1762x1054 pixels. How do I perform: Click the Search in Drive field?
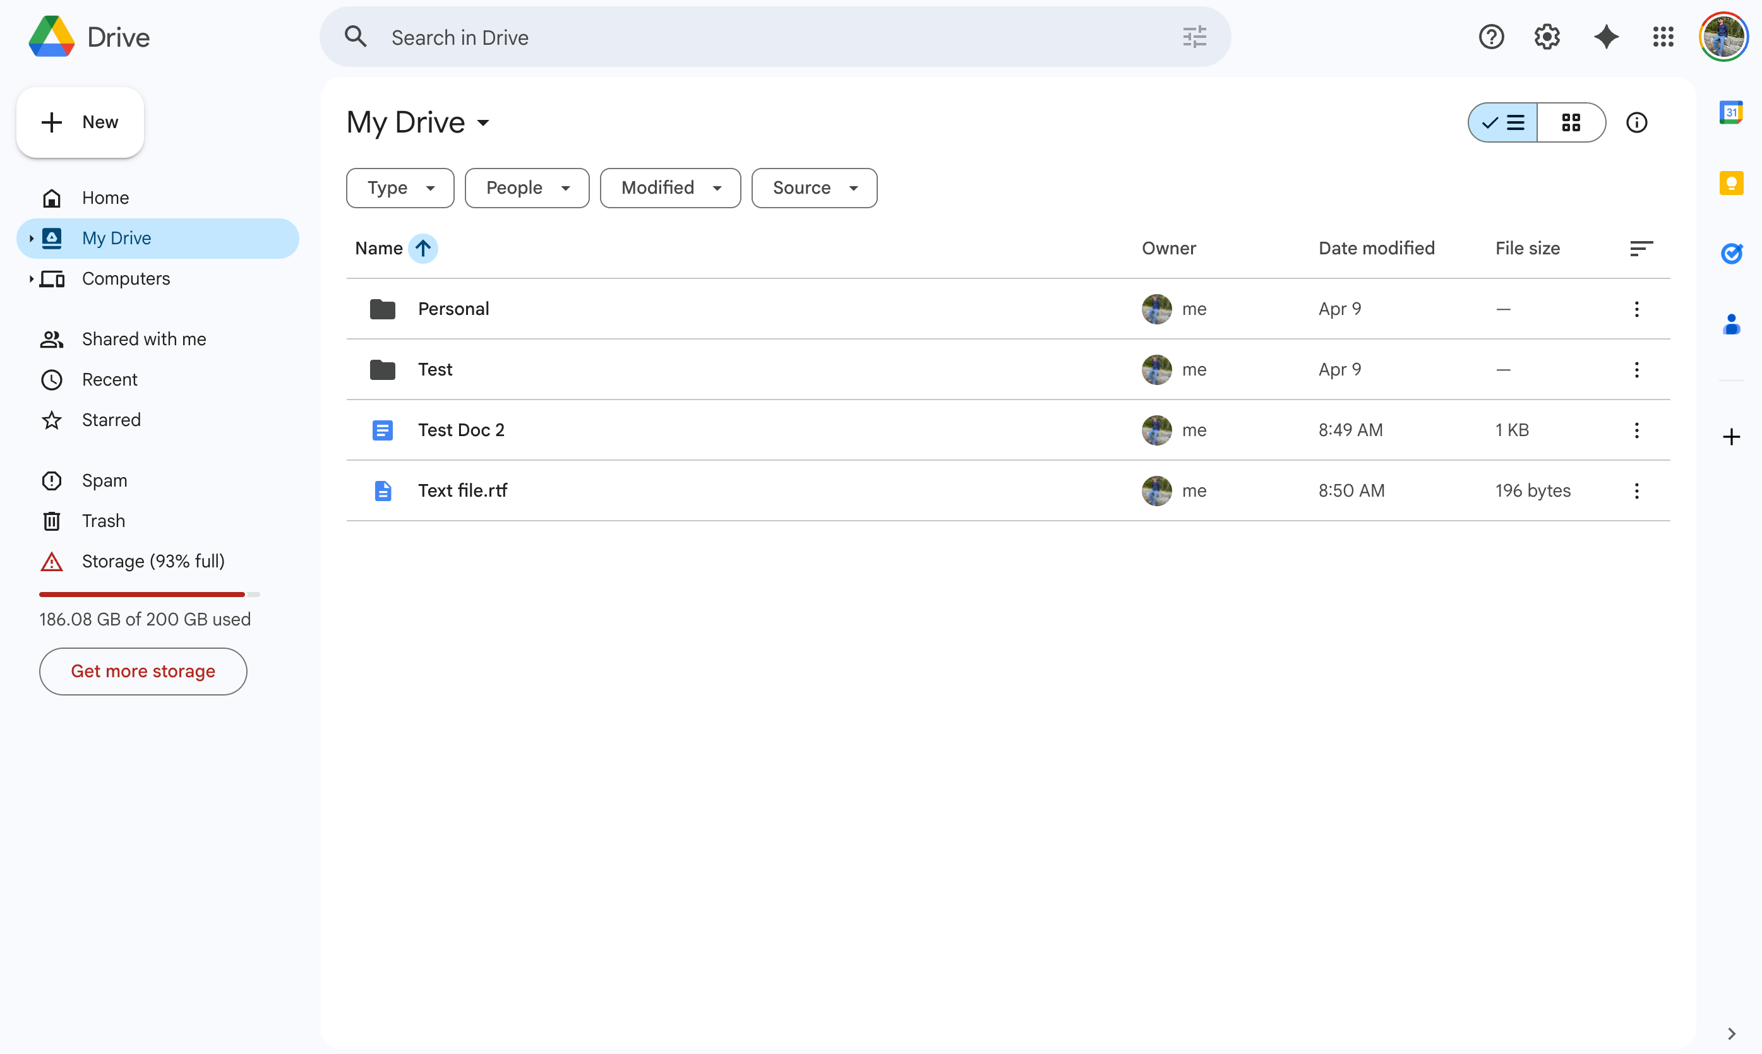pos(710,37)
